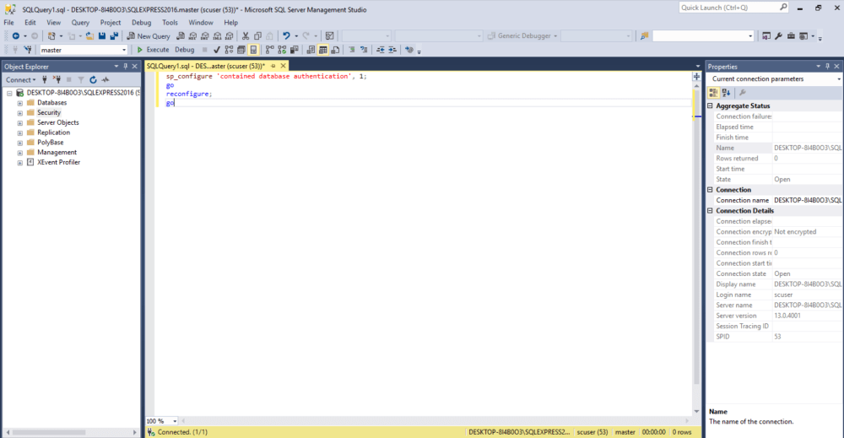Refresh the Object Explorer tree
The height and width of the screenshot is (438, 844).
(x=94, y=79)
